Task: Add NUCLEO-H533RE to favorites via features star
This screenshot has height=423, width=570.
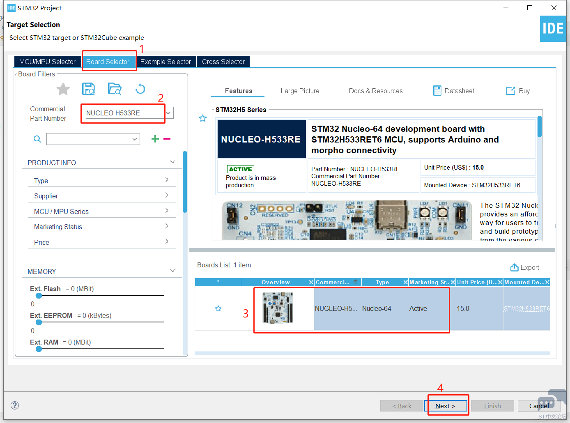Action: point(203,118)
